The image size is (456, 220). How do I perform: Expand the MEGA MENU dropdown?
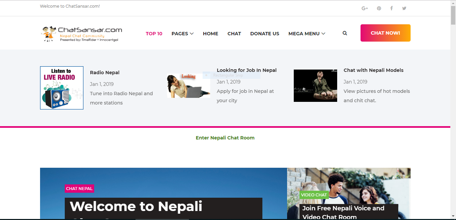[306, 33]
